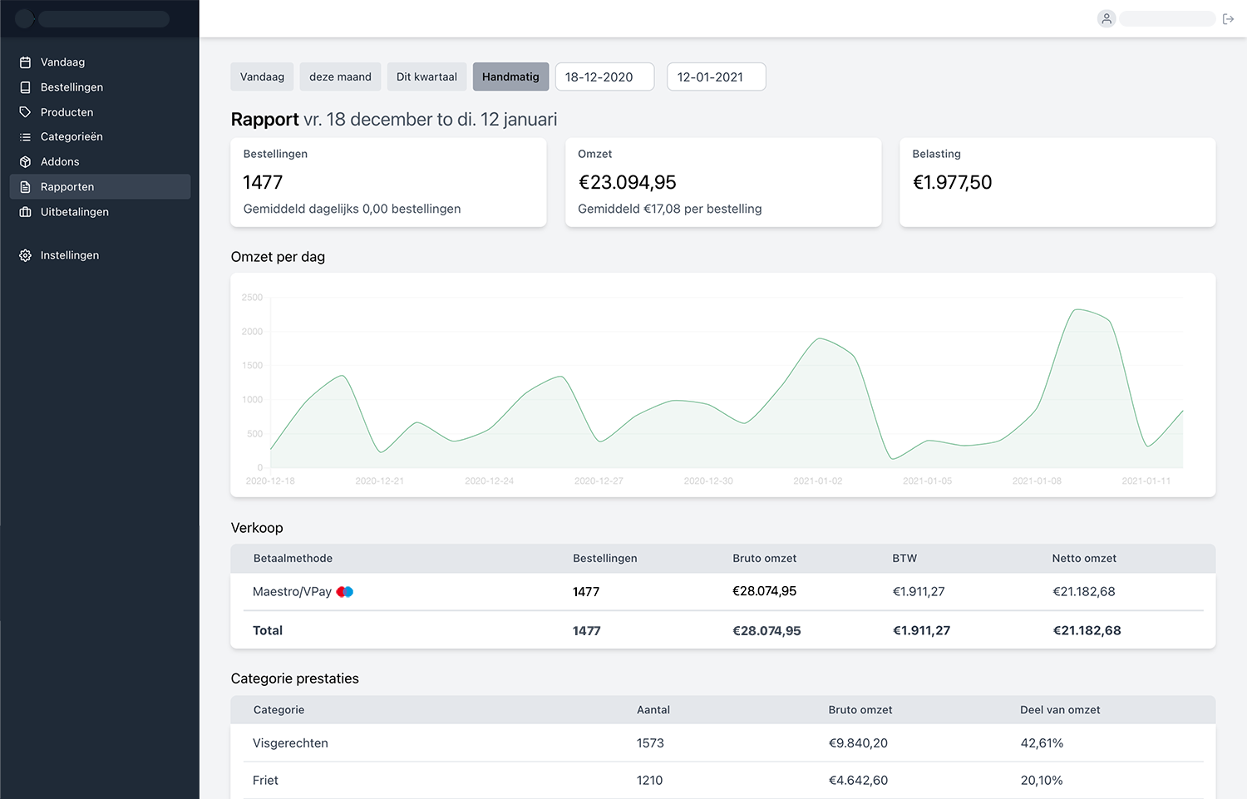The width and height of the screenshot is (1247, 799).
Task: Open the start date field 18-12-2020
Action: click(604, 76)
